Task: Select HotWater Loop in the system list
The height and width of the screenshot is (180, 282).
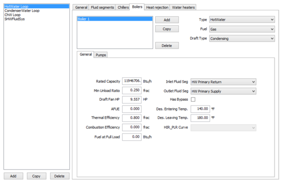Action: [37, 7]
